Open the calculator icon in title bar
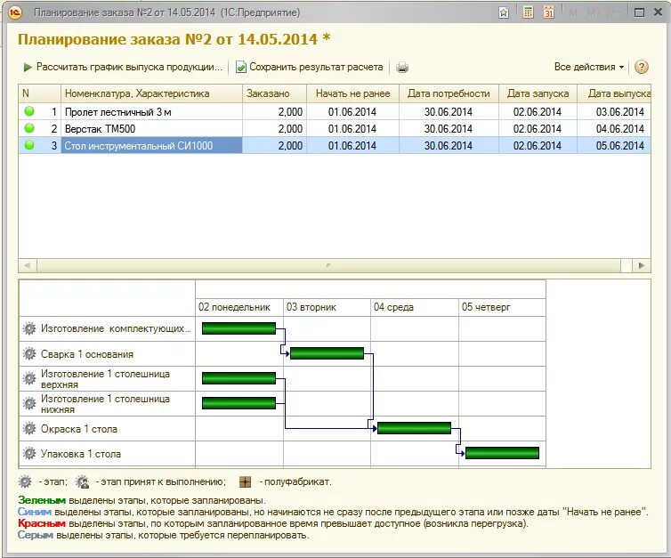Screen dimensions: 671x558 528,12
